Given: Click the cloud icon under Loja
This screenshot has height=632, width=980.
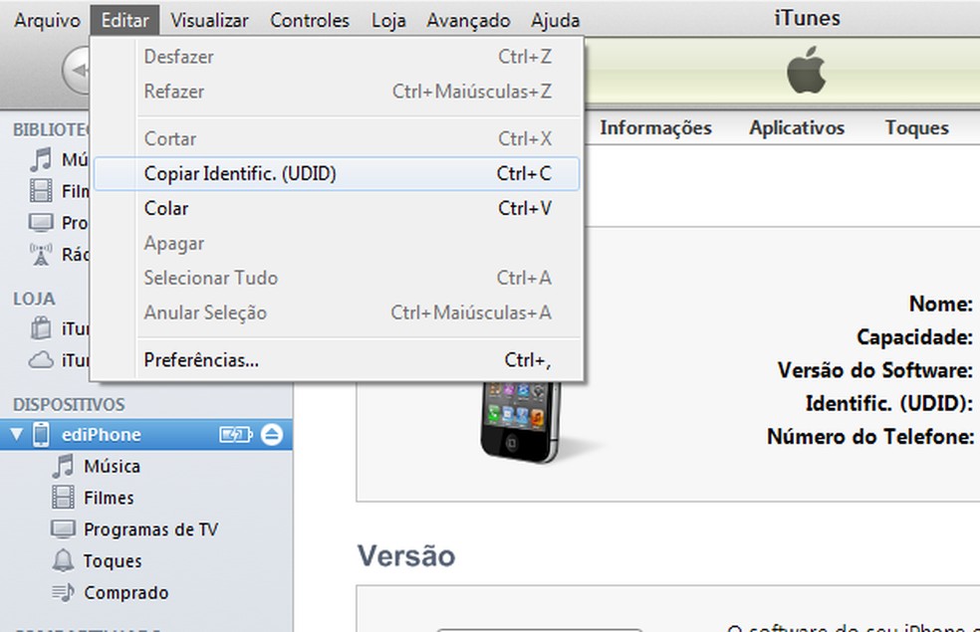Looking at the screenshot, I should pyautogui.click(x=41, y=359).
